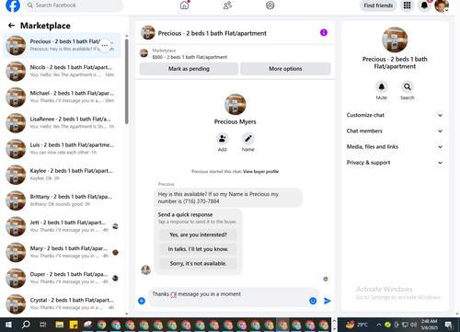The height and width of the screenshot is (332, 460).
Task: Open conversation information purple icon
Action: click(324, 32)
